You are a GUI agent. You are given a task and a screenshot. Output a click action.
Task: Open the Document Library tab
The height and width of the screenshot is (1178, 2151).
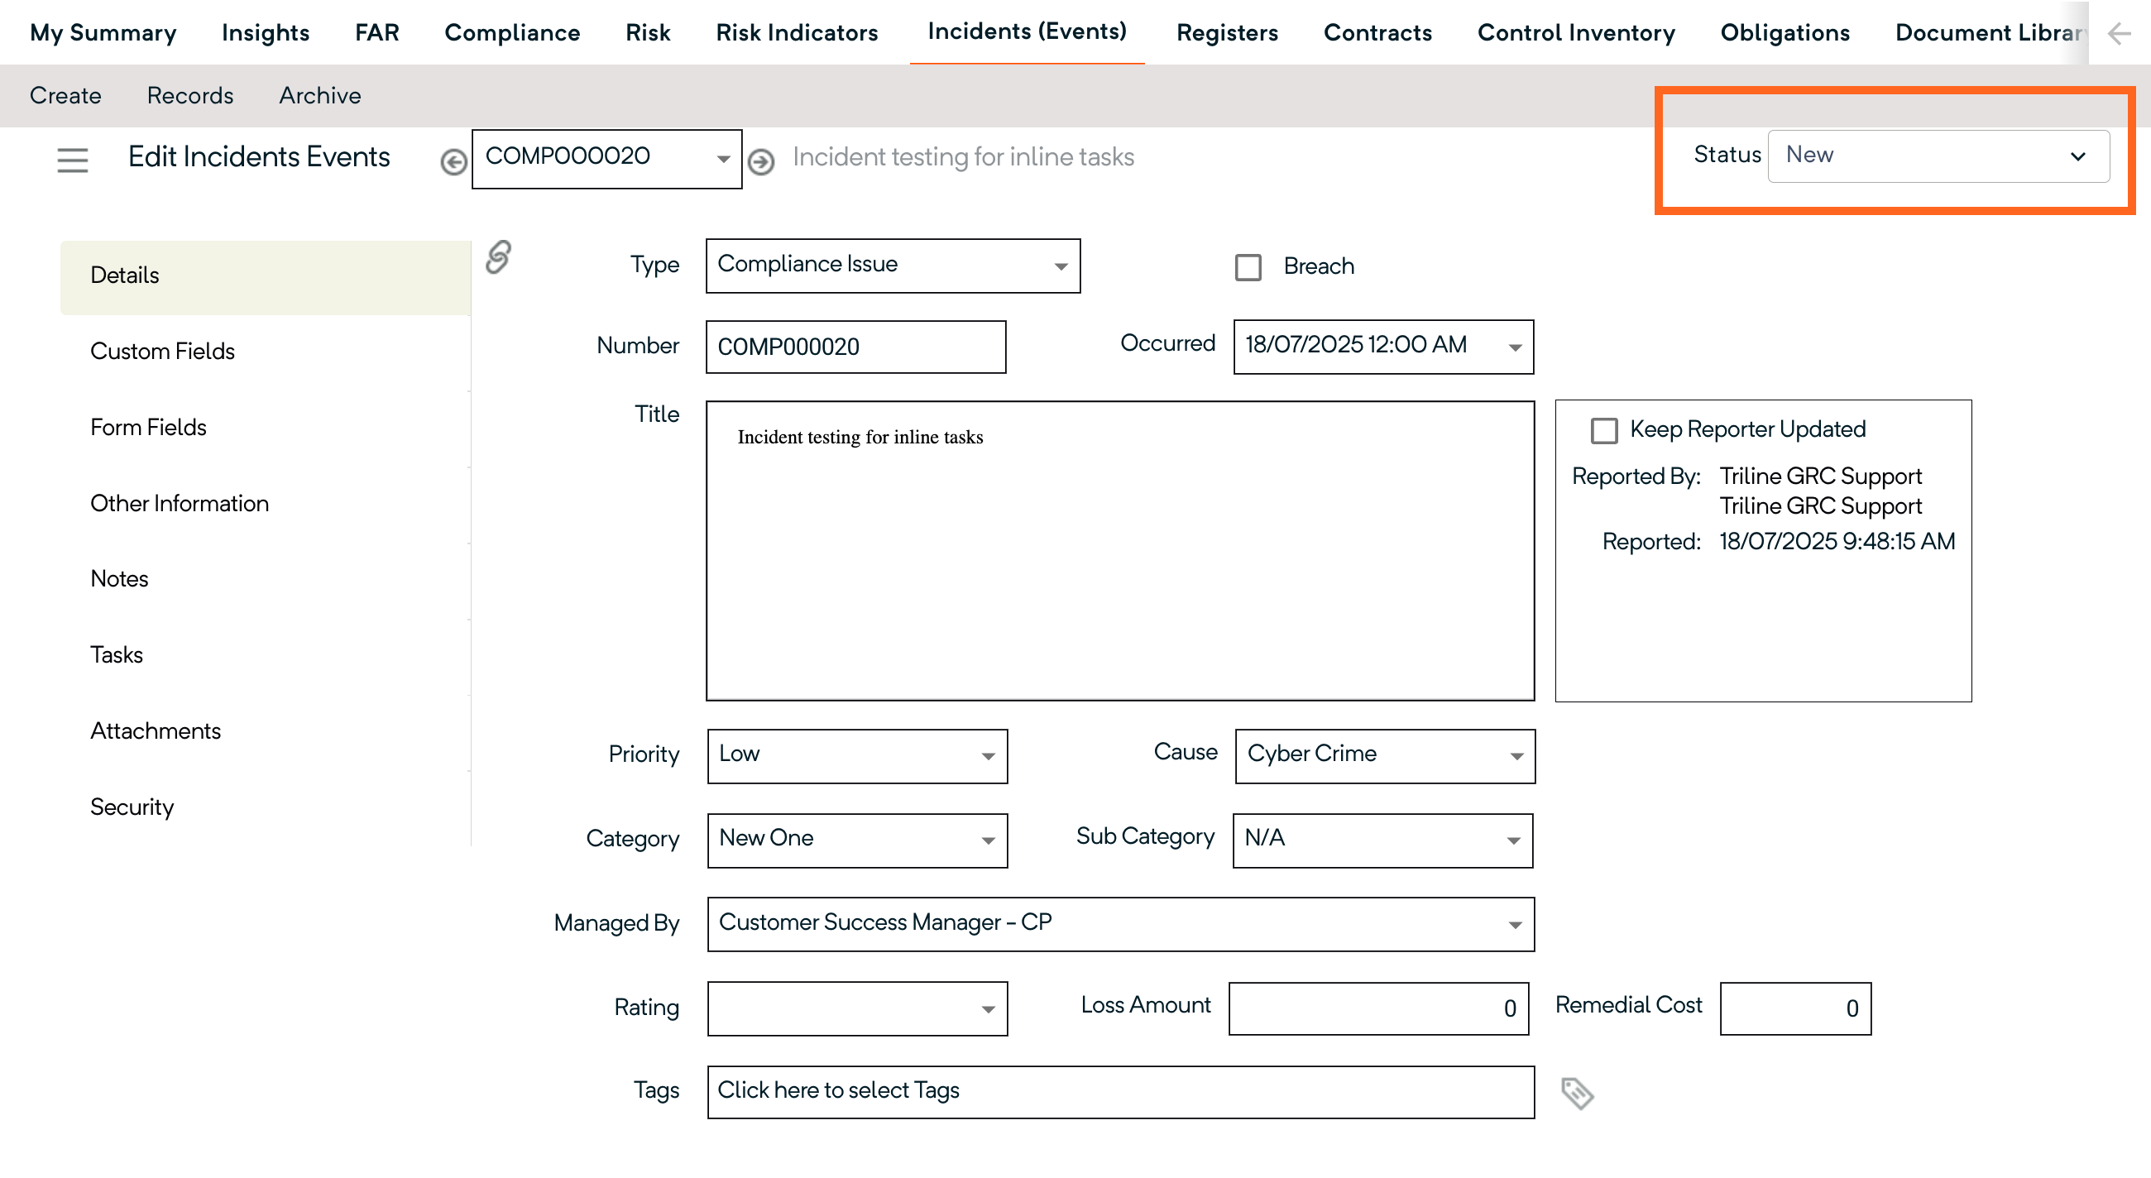1991,32
